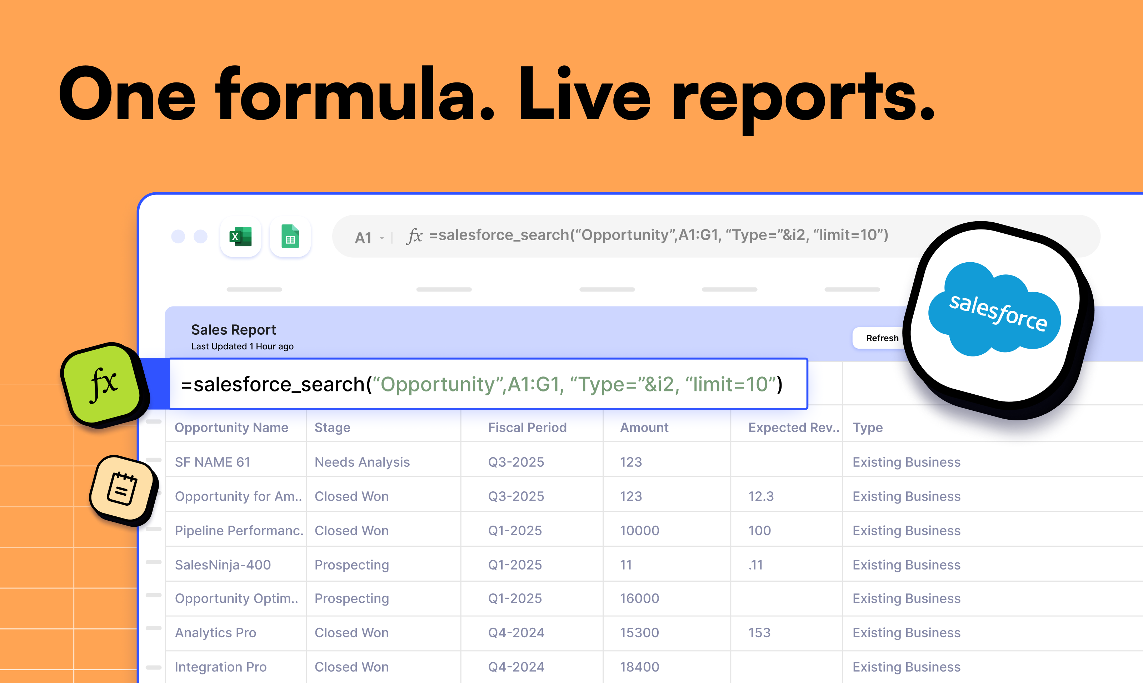Click the formula bar salesforce_search text

(x=658, y=235)
